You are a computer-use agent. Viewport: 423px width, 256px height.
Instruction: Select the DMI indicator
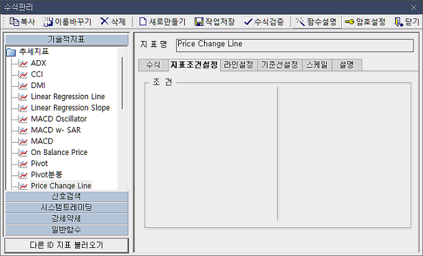(x=38, y=85)
